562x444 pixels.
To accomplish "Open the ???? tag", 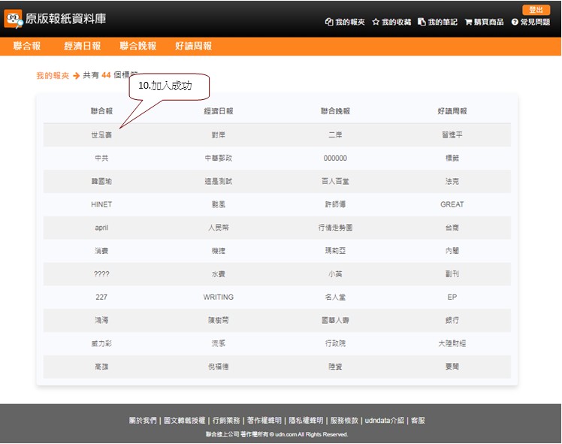I will [x=101, y=273].
